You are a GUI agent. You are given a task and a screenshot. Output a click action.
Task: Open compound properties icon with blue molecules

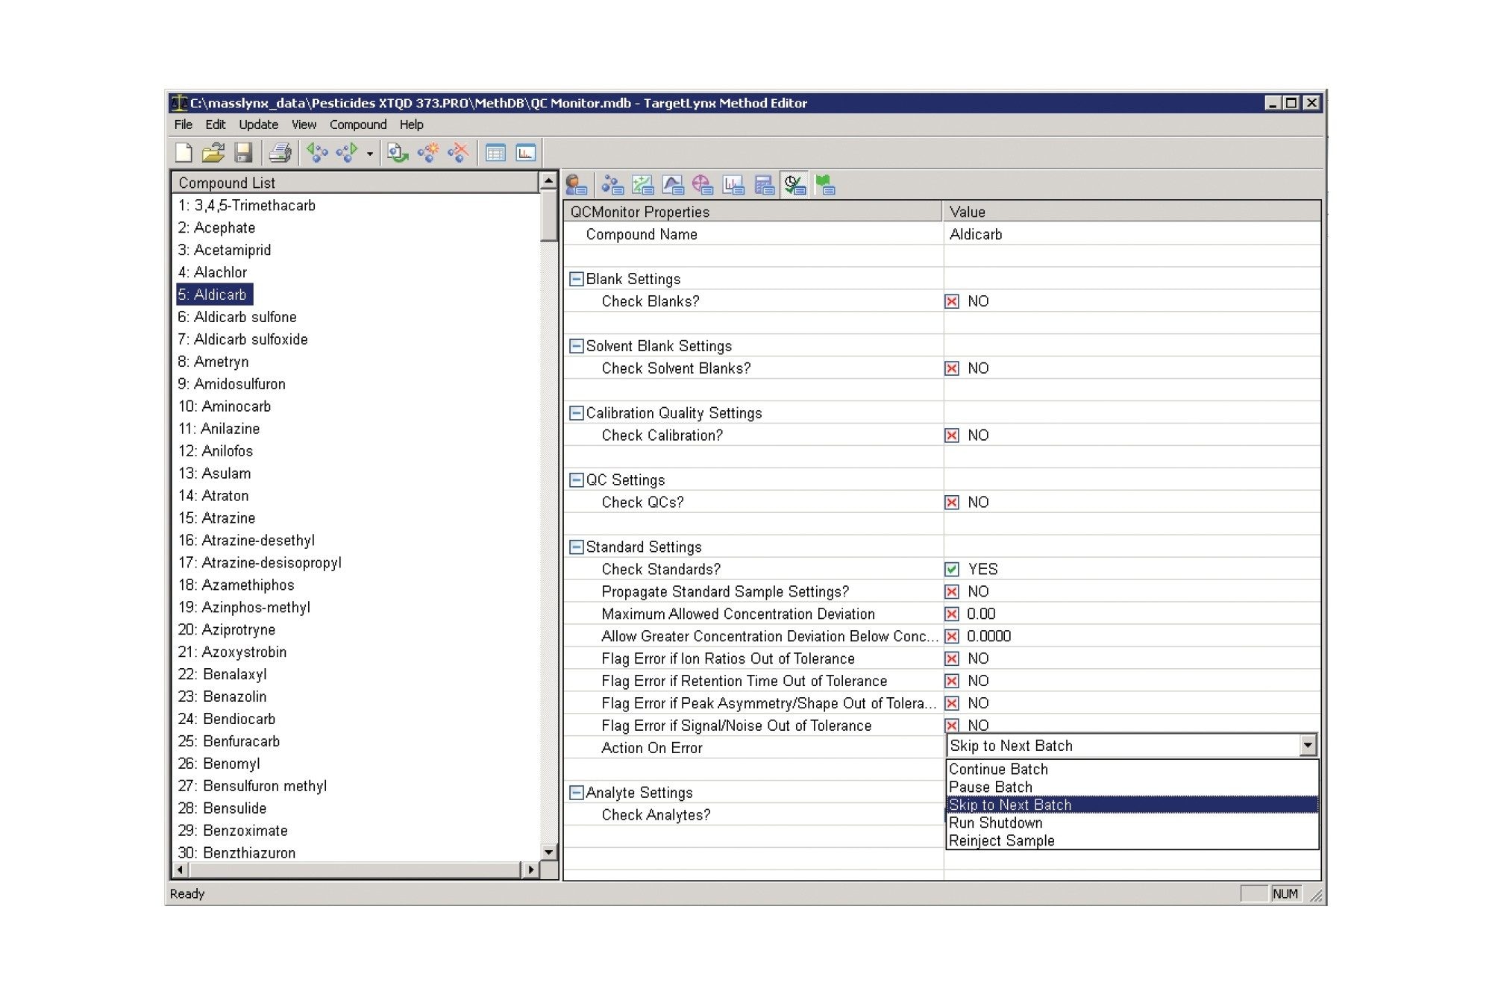click(x=612, y=184)
